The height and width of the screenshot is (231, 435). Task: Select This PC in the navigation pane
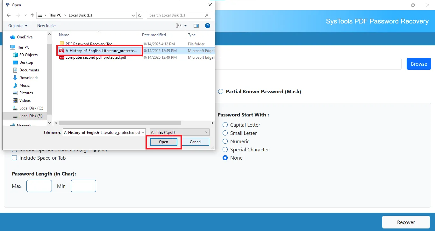(x=23, y=47)
